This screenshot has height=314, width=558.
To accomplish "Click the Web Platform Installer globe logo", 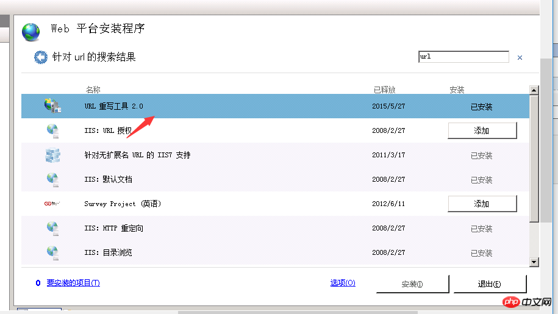I will (x=31, y=32).
